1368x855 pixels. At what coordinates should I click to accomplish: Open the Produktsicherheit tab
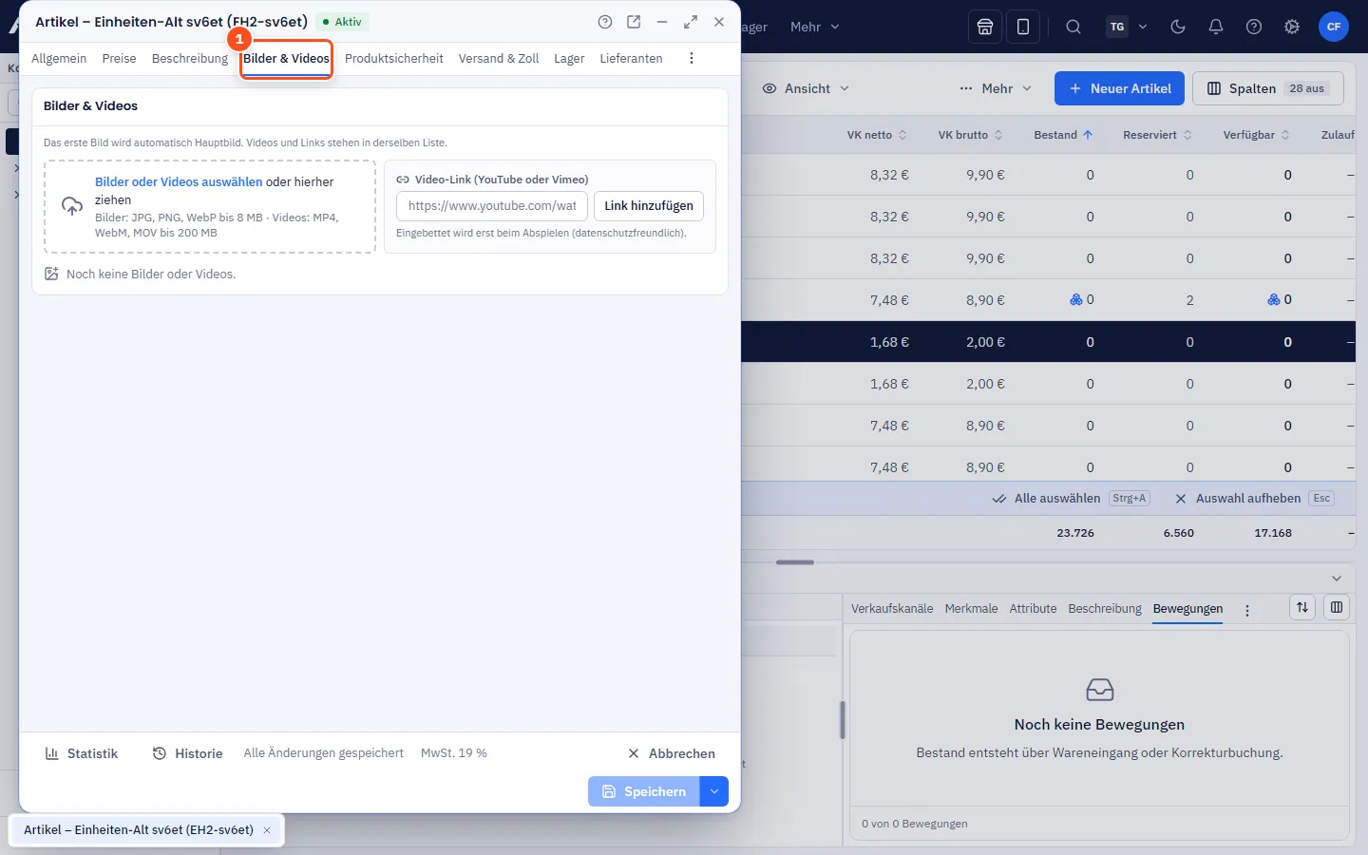(x=394, y=59)
